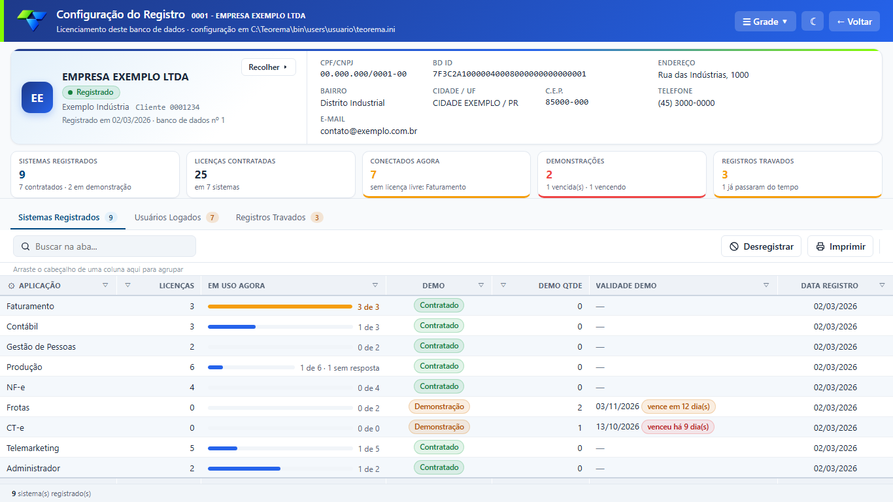Select the Administrador application row
The image size is (893, 502).
click(x=446, y=468)
